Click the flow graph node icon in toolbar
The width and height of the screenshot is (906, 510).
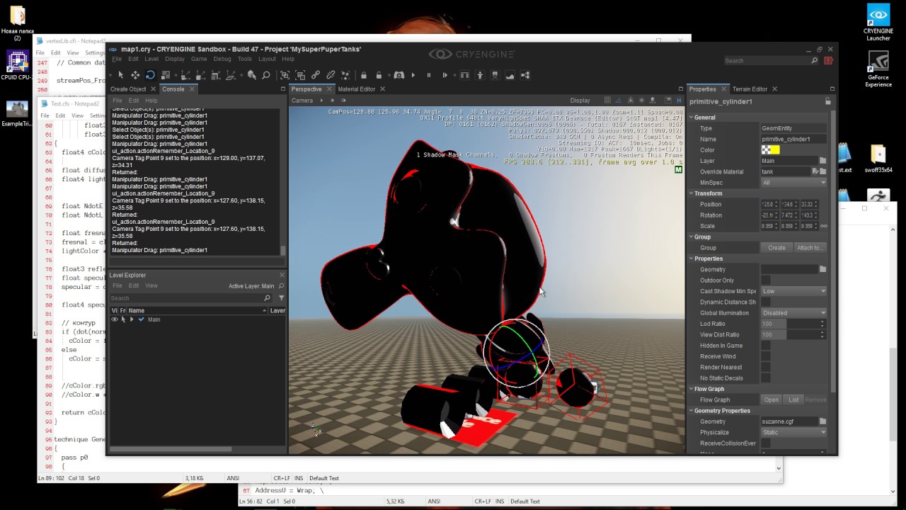click(x=525, y=75)
